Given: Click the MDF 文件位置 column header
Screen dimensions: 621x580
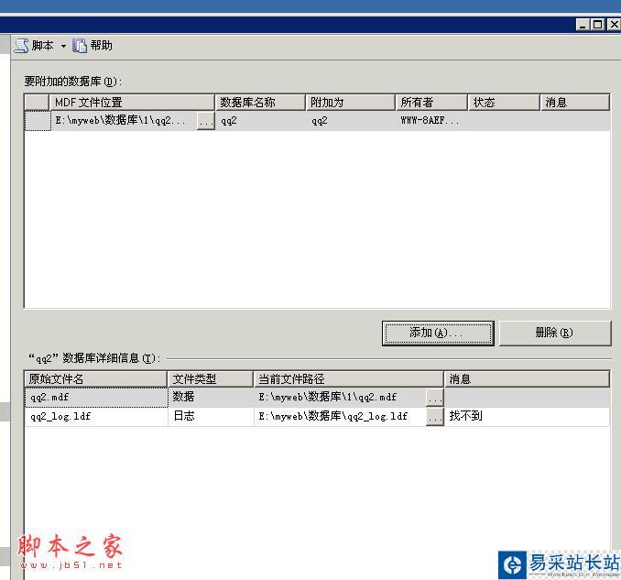Looking at the screenshot, I should click(x=132, y=103).
